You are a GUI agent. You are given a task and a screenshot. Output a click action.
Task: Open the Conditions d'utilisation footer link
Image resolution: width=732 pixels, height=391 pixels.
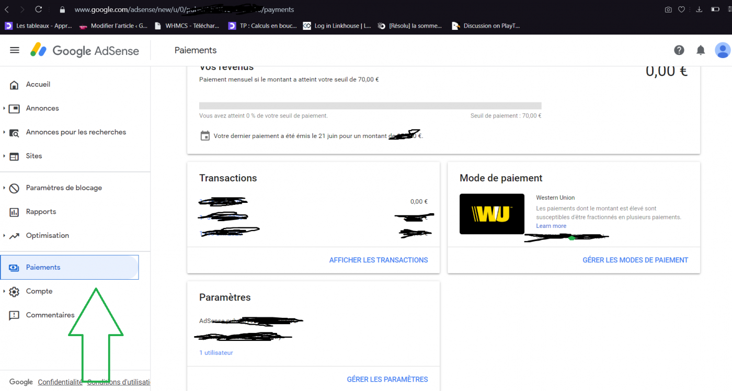point(119,382)
